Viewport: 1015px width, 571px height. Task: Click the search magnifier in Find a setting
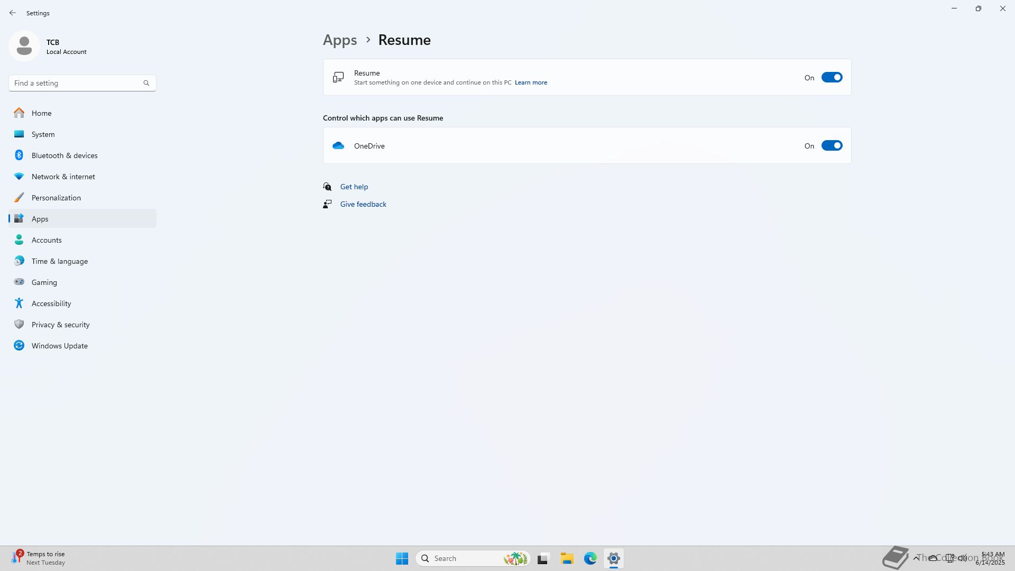coord(146,83)
